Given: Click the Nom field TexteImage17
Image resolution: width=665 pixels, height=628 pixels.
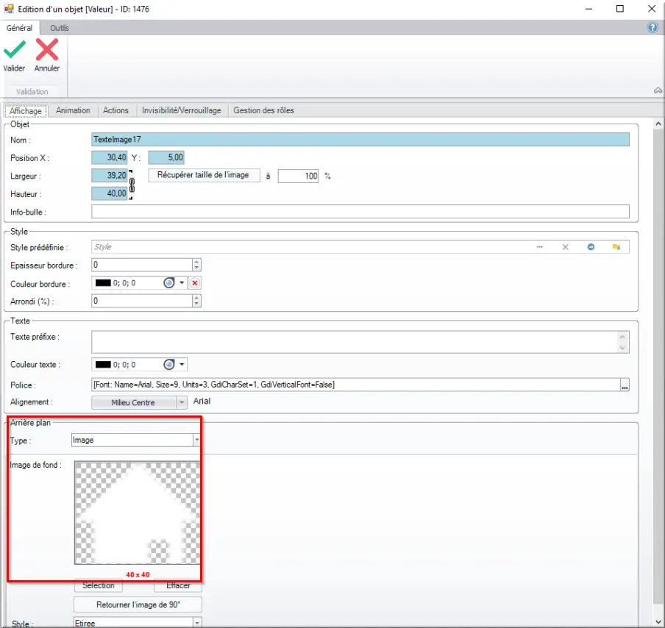Looking at the screenshot, I should [360, 140].
